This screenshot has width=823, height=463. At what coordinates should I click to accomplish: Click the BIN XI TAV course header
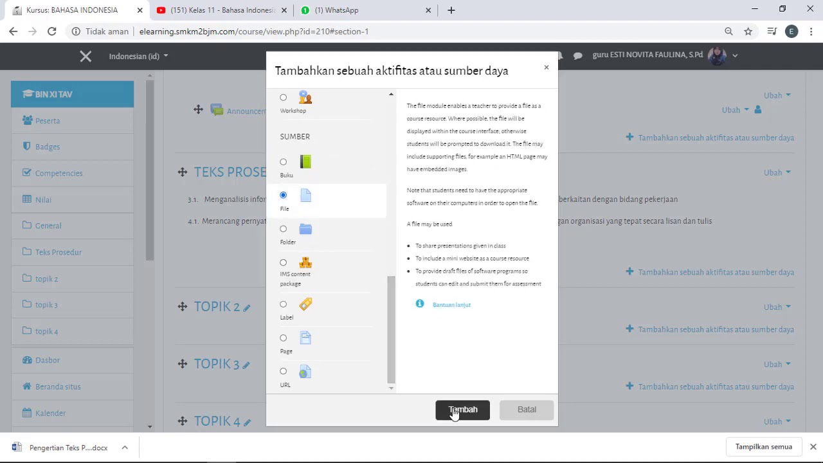72,94
